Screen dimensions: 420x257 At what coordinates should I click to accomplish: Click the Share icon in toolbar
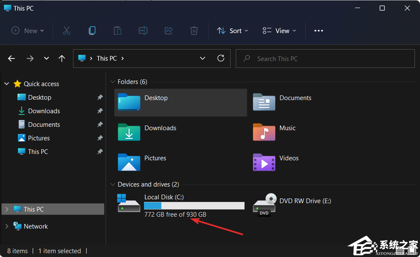(x=169, y=31)
